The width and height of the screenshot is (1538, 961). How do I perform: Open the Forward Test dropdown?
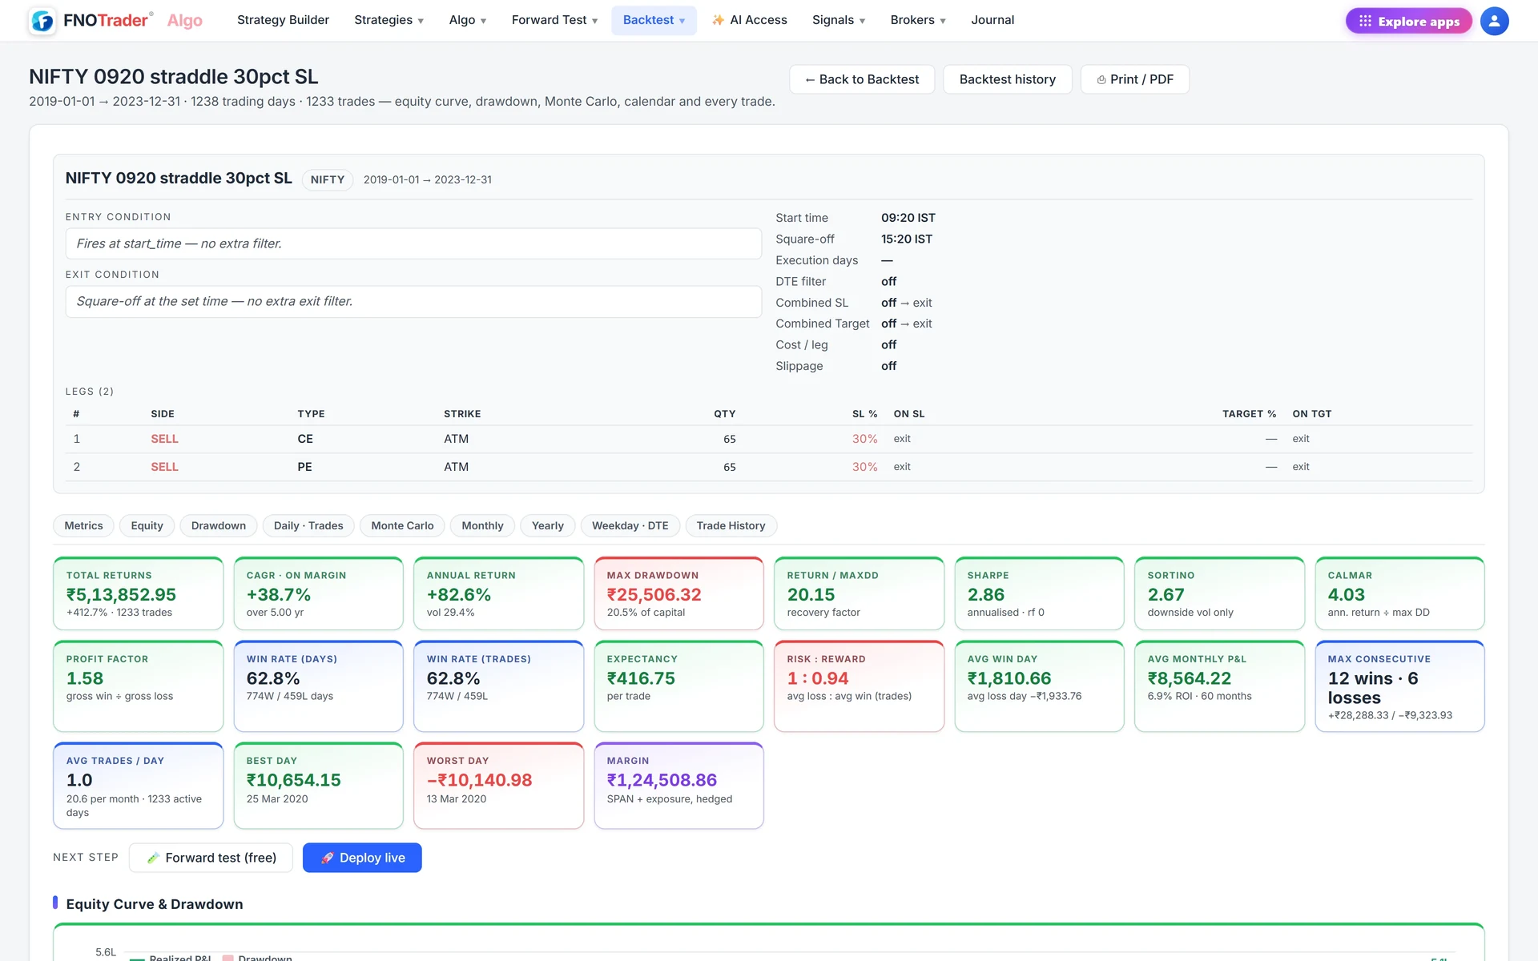click(x=554, y=20)
